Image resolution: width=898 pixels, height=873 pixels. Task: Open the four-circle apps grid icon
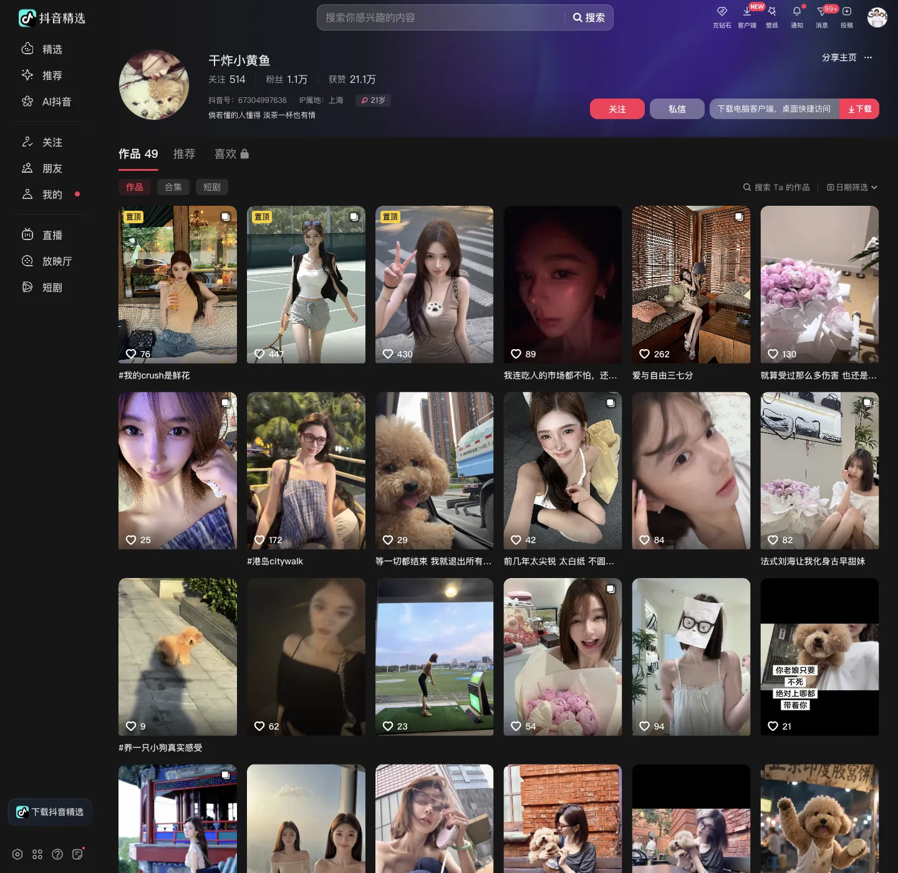click(37, 854)
